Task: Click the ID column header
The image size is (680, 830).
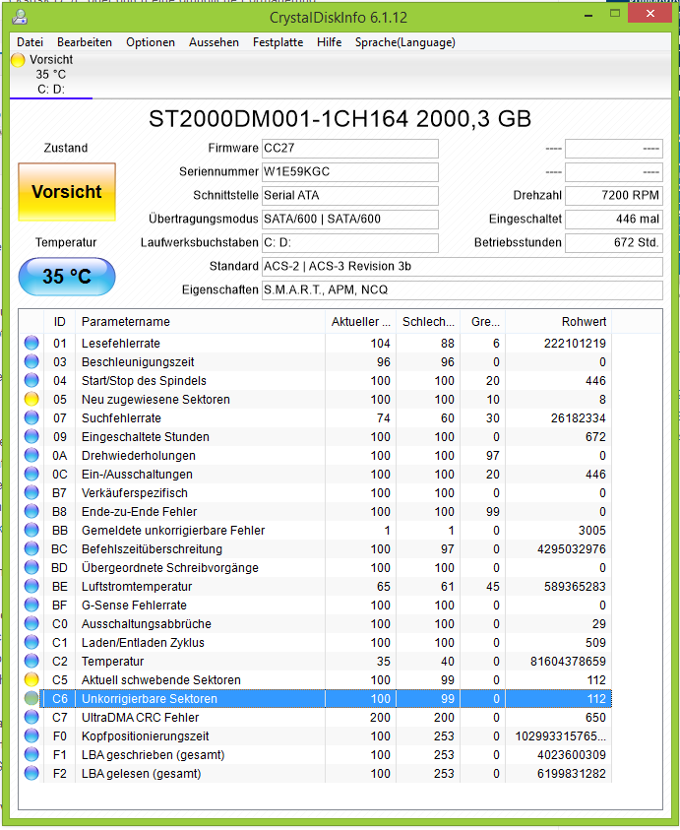Action: pos(59,322)
